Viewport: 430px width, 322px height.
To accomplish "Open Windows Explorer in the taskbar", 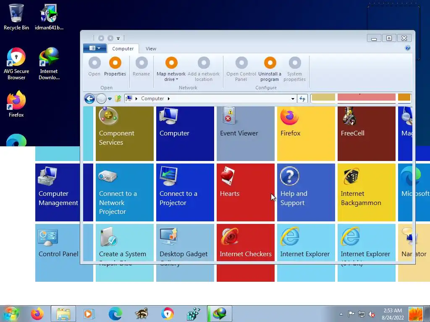I will 63,314.
